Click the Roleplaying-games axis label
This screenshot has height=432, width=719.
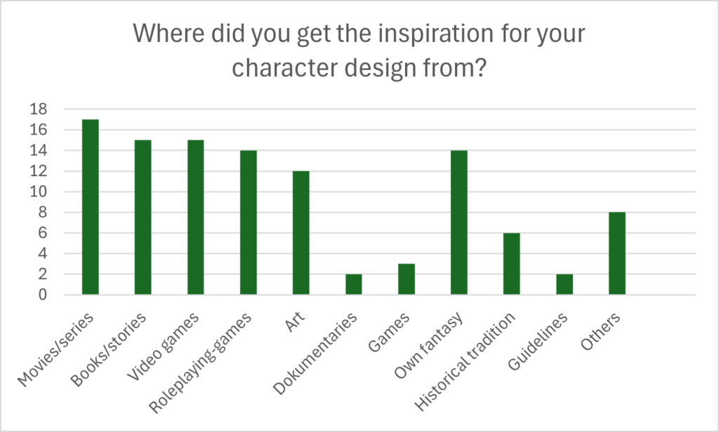click(201, 363)
